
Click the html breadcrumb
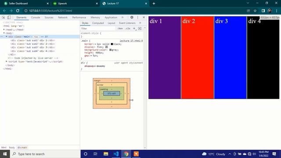[x=4, y=147]
